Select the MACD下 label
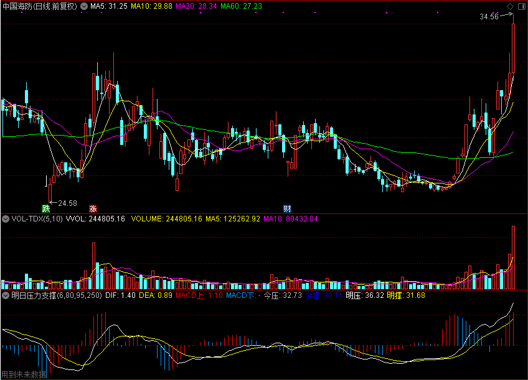The width and height of the screenshot is (528, 380). pos(243,295)
